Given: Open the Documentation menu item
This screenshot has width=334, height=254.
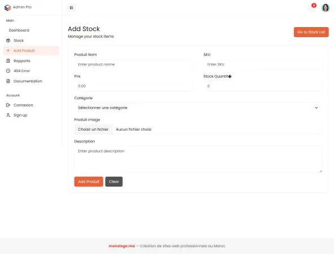Looking at the screenshot, I should pos(32,81).
